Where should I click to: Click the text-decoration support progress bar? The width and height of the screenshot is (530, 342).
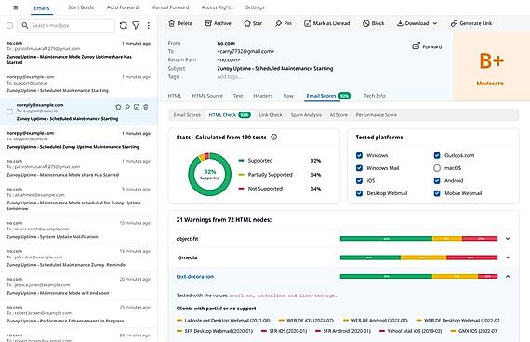point(418,276)
